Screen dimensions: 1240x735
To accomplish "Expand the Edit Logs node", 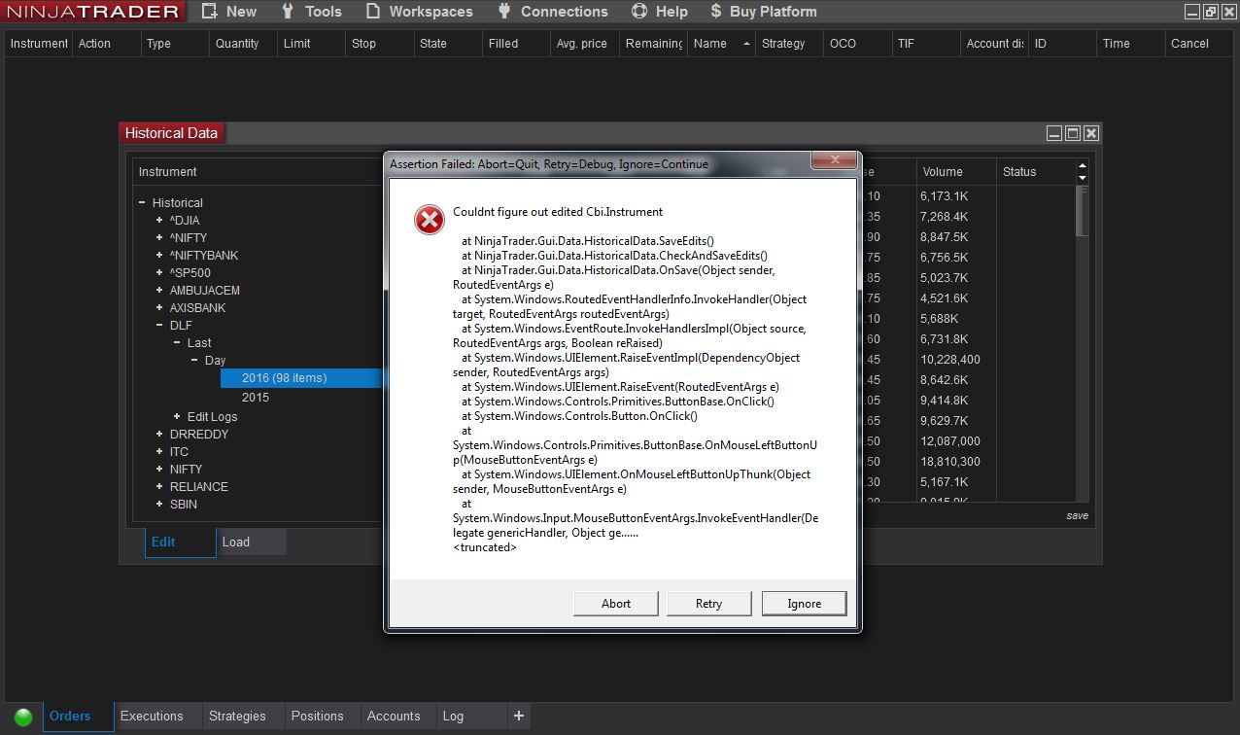I will (x=178, y=417).
